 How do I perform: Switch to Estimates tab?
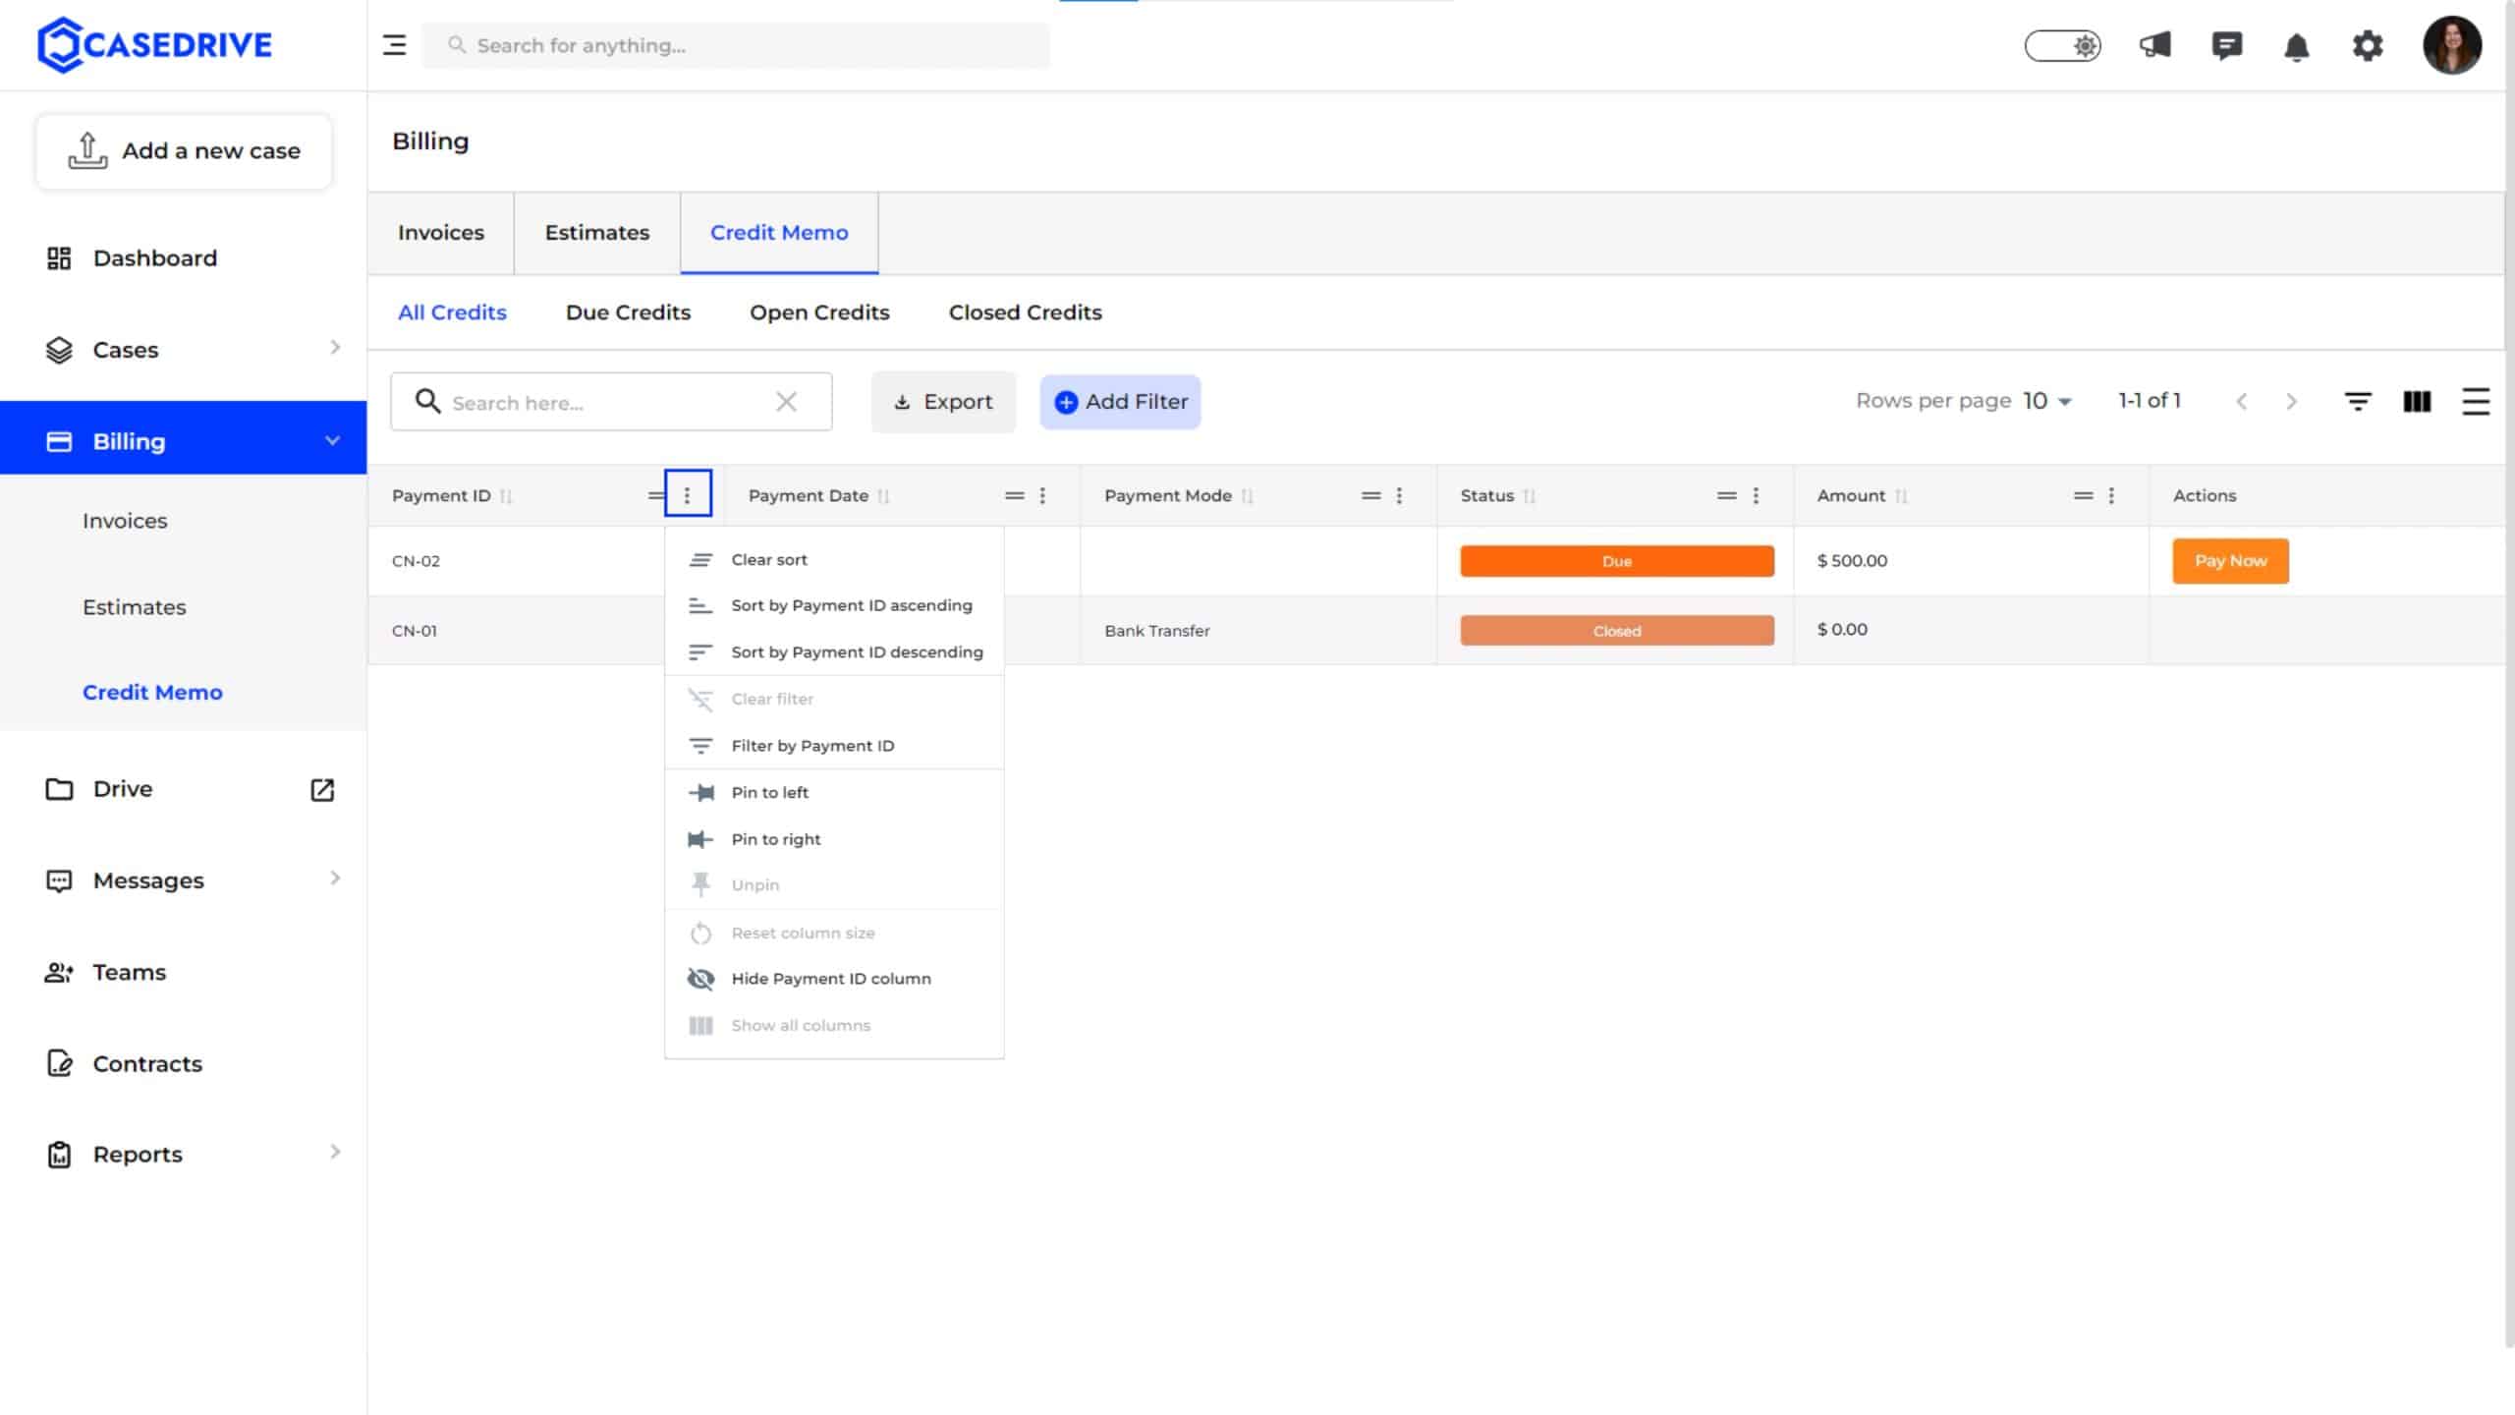[597, 233]
